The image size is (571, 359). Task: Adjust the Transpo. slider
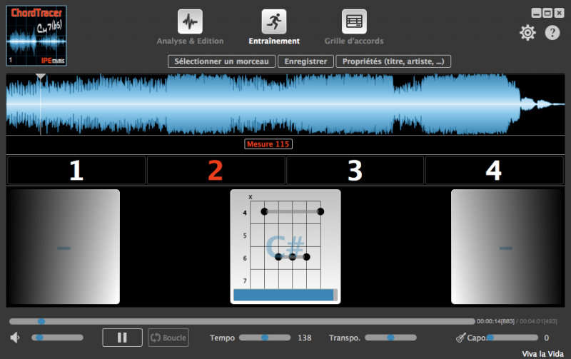(x=390, y=338)
